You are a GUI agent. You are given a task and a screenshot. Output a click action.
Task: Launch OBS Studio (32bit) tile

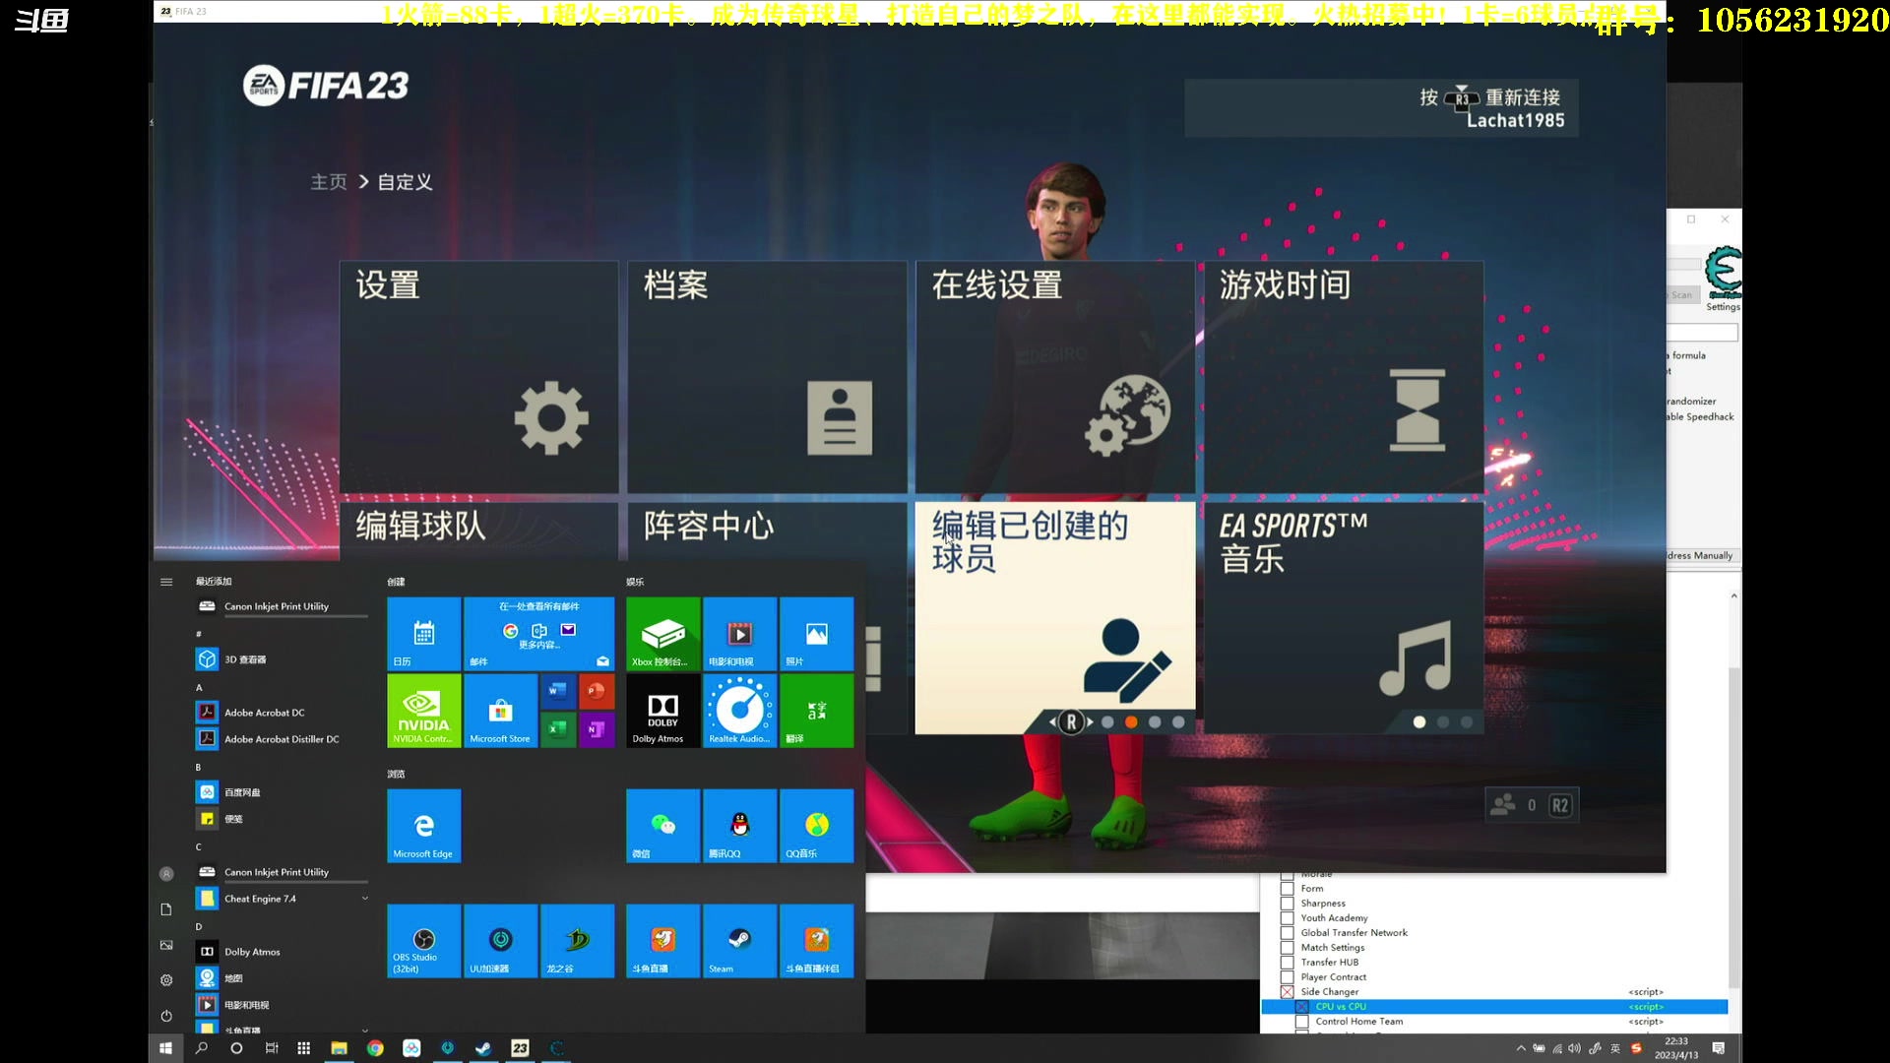(x=423, y=941)
